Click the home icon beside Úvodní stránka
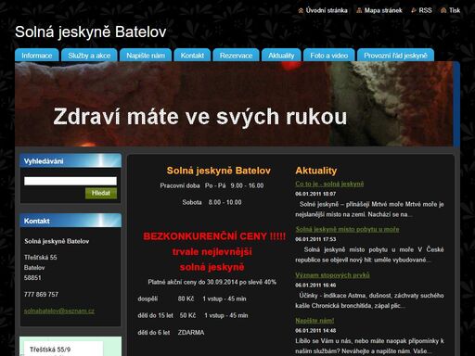The image size is (475, 356). (301, 10)
